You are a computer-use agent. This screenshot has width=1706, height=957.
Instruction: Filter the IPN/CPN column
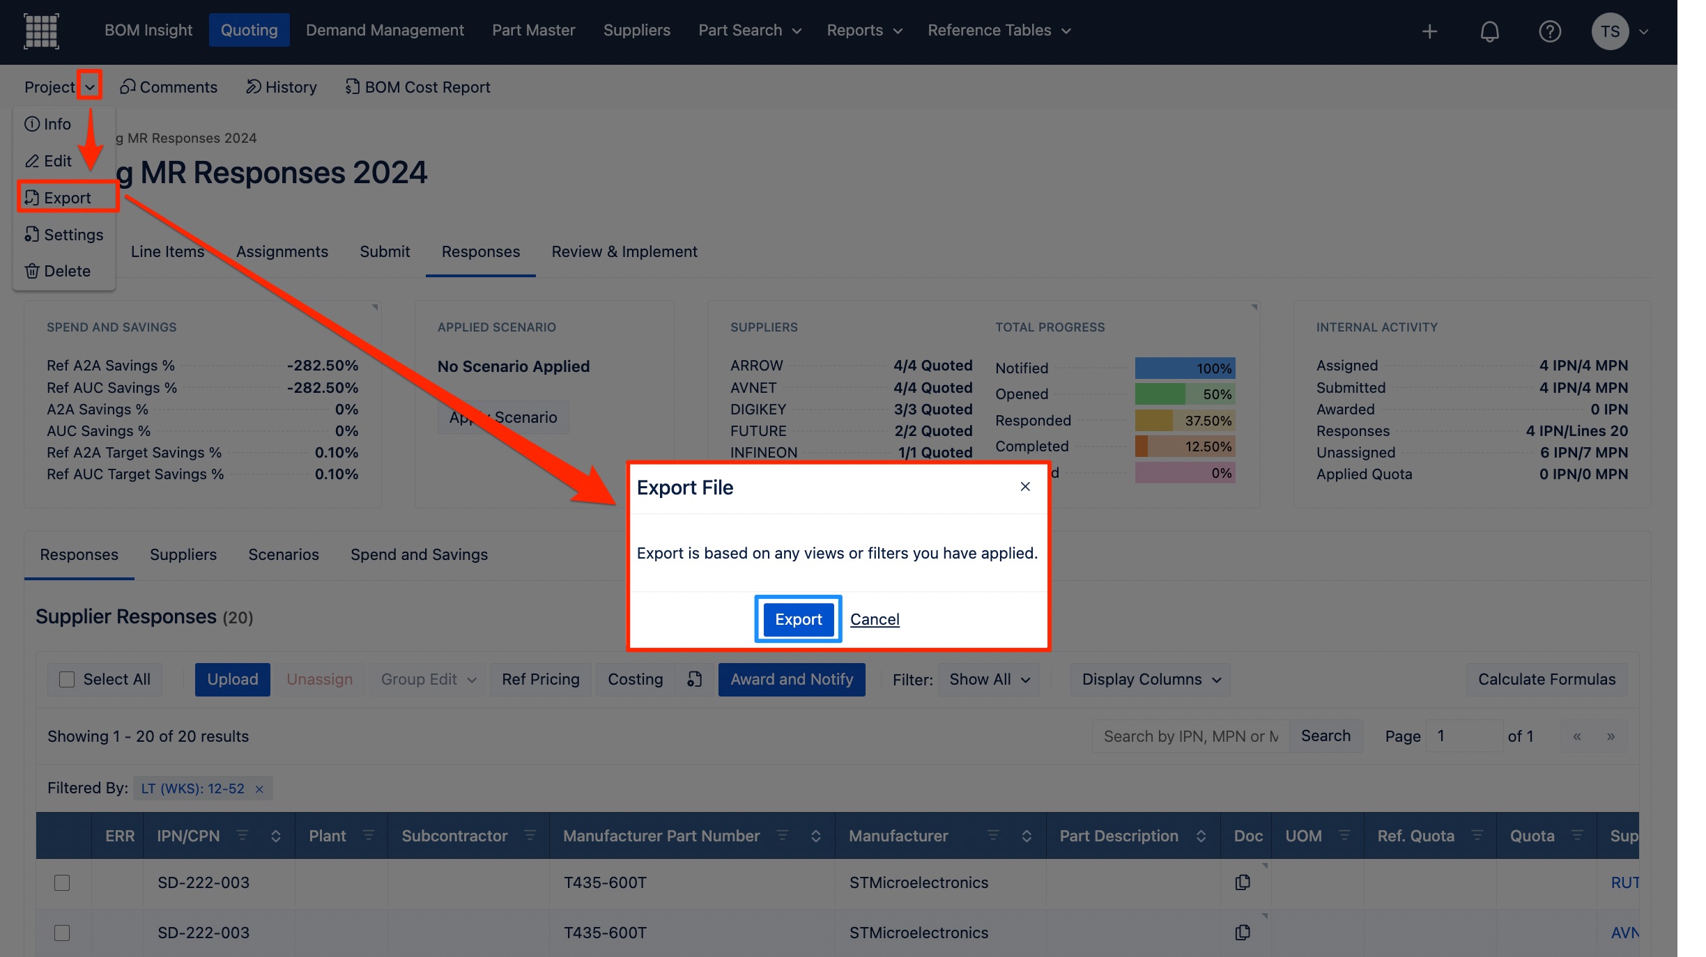[243, 835]
